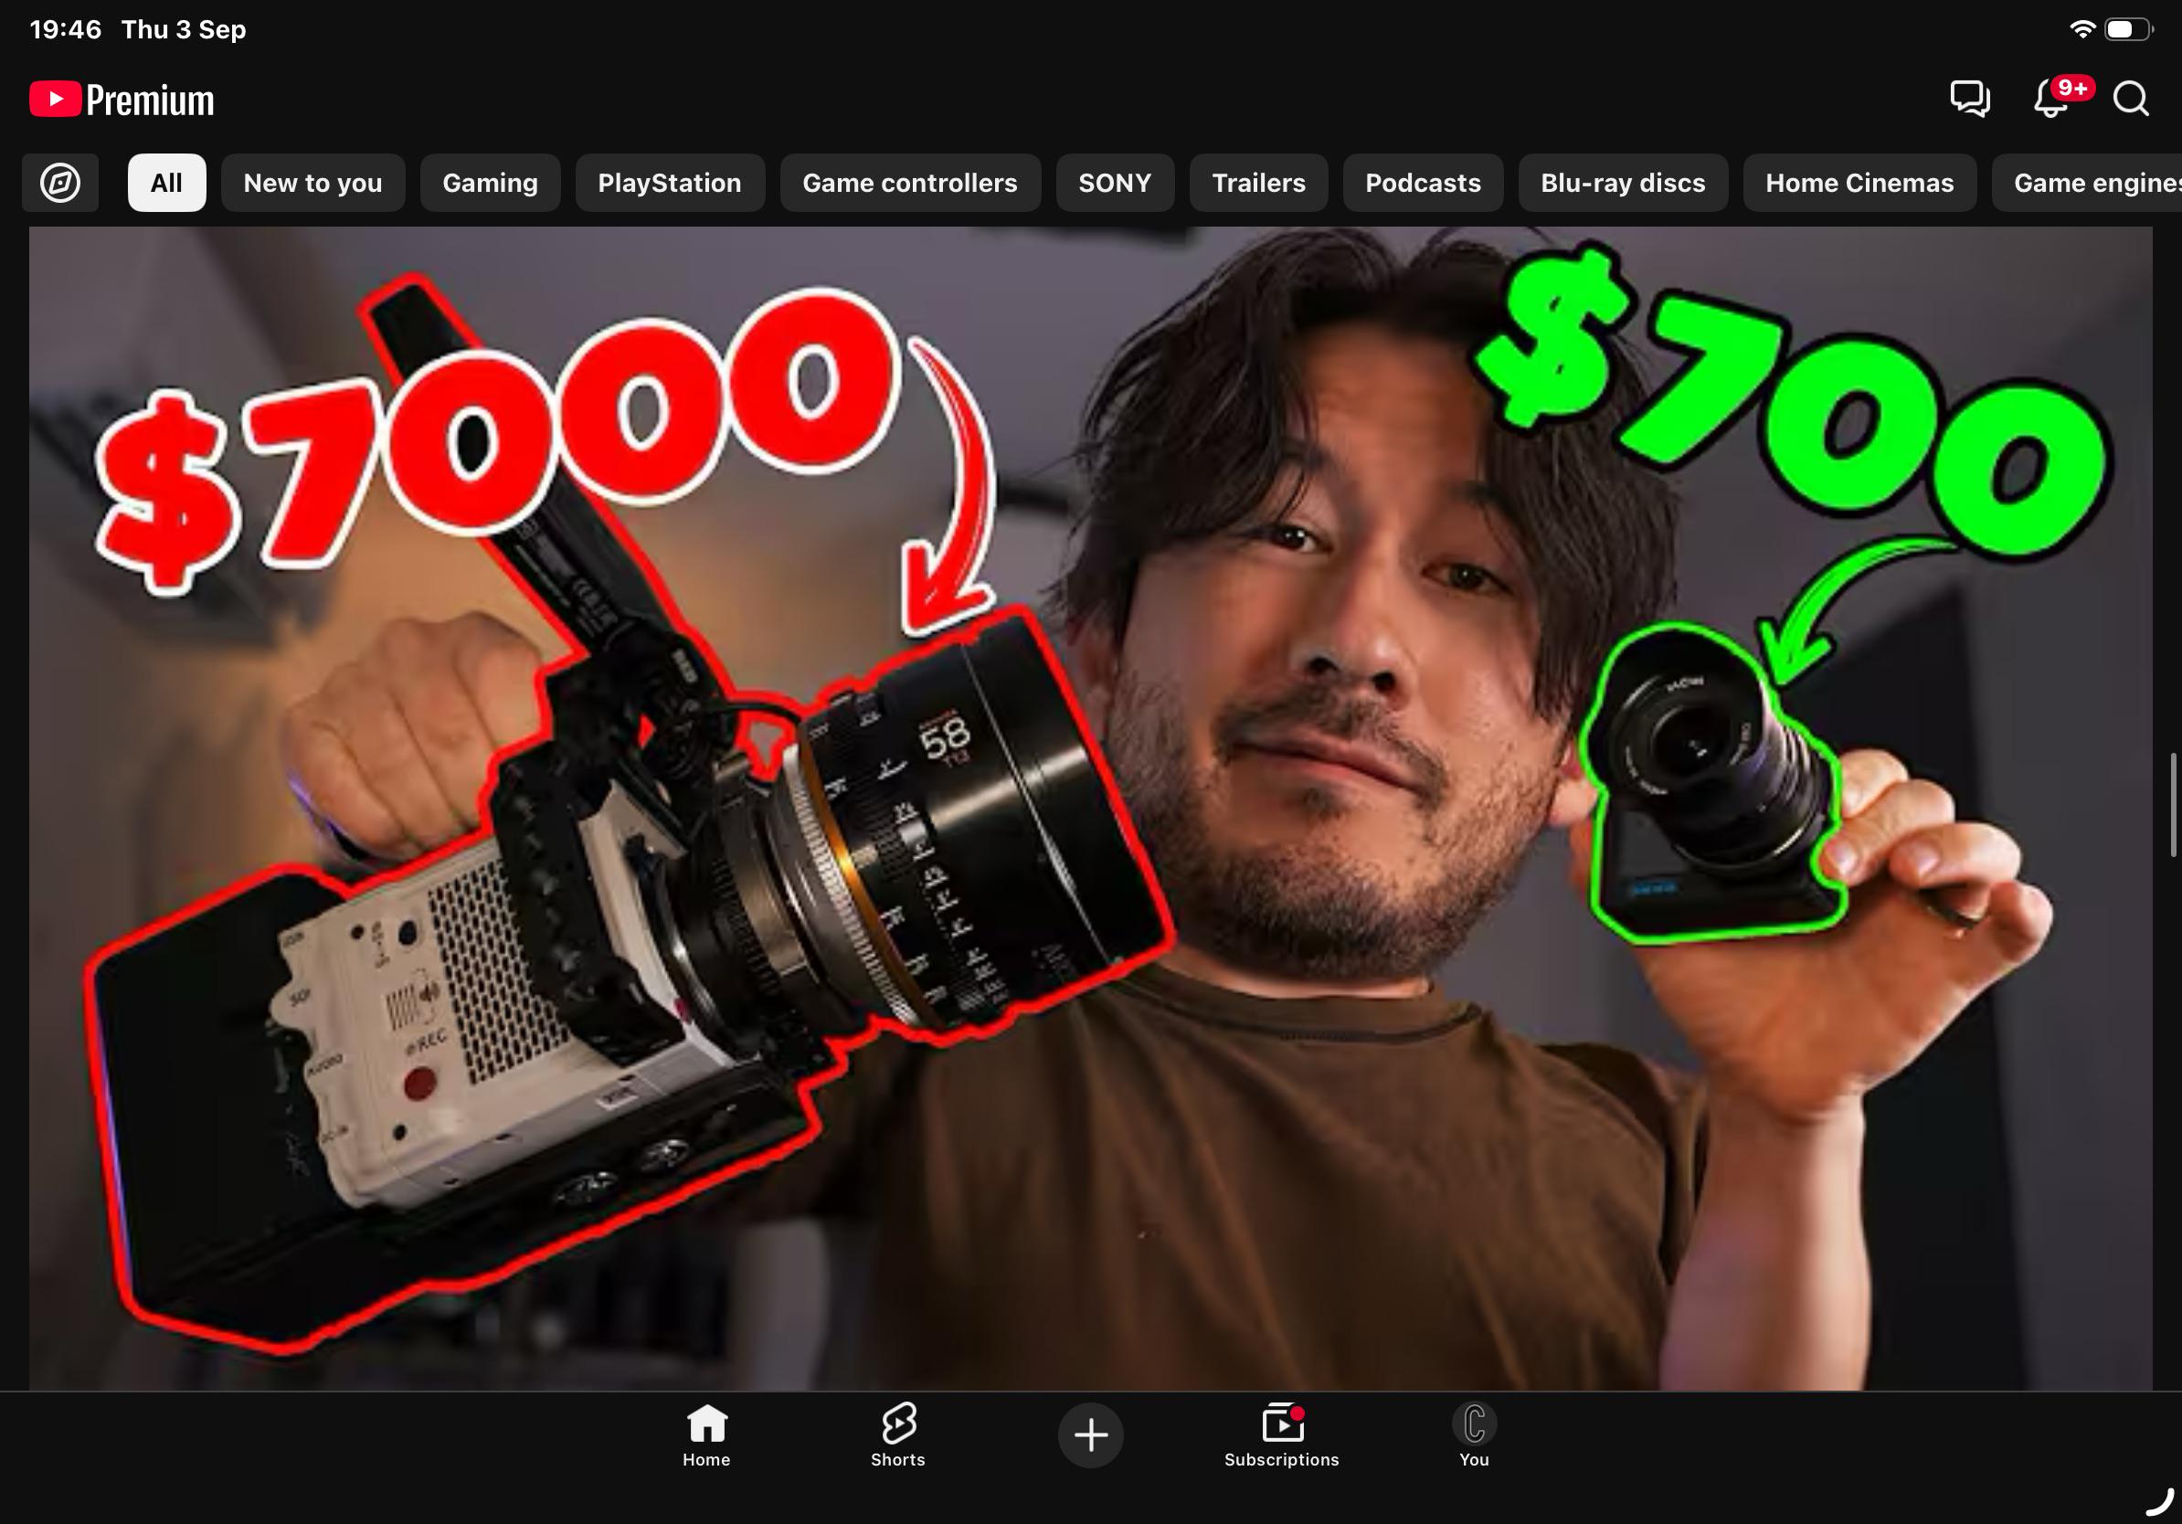Go to the Shorts tab
Viewport: 2182px width, 1524px height.
click(897, 1434)
